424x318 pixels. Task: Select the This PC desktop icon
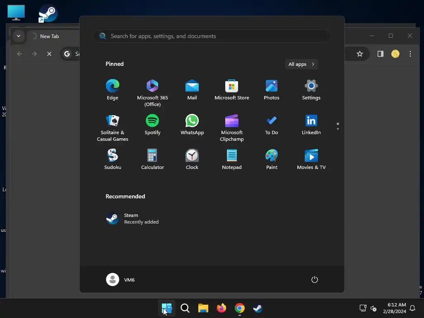pyautogui.click(x=16, y=13)
